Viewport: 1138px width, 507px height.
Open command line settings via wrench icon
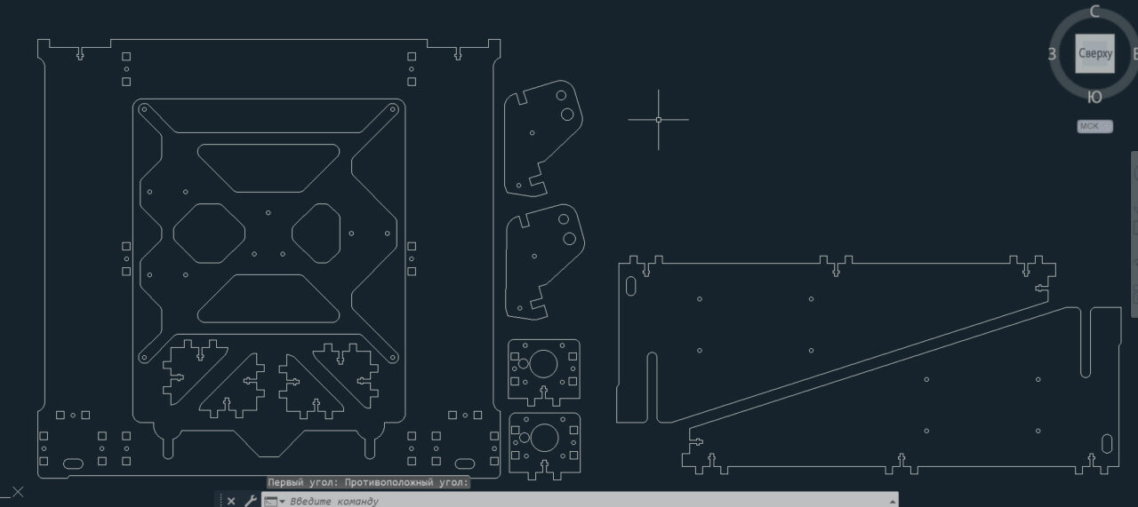pos(250,501)
